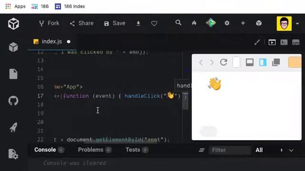305x171 pixels.
Task: Download the sandbox as zip
Action: pyautogui.click(x=138, y=23)
